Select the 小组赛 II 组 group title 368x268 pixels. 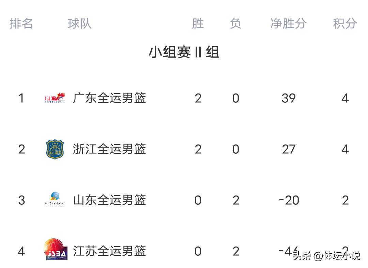pos(184,53)
